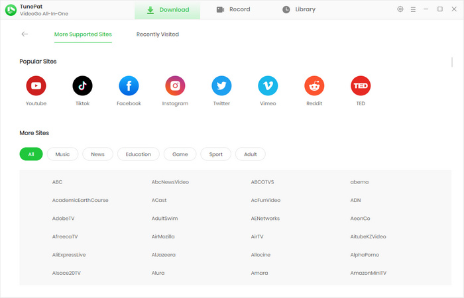Select the Reddit site icon
Viewport: 464px width, 298px height.
[x=314, y=85]
